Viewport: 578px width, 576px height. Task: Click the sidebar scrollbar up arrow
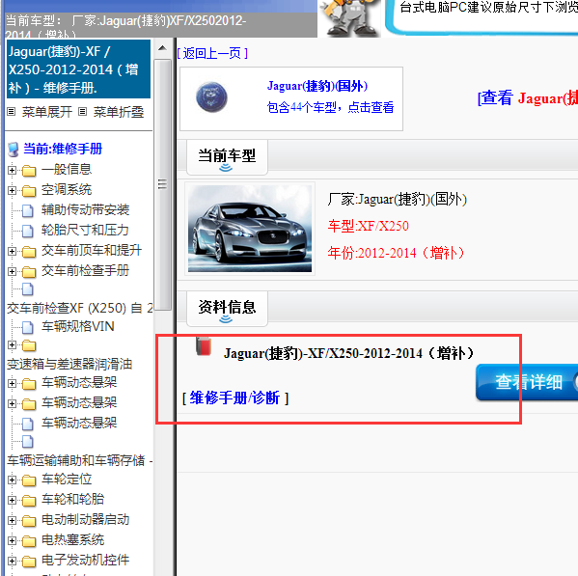click(162, 48)
